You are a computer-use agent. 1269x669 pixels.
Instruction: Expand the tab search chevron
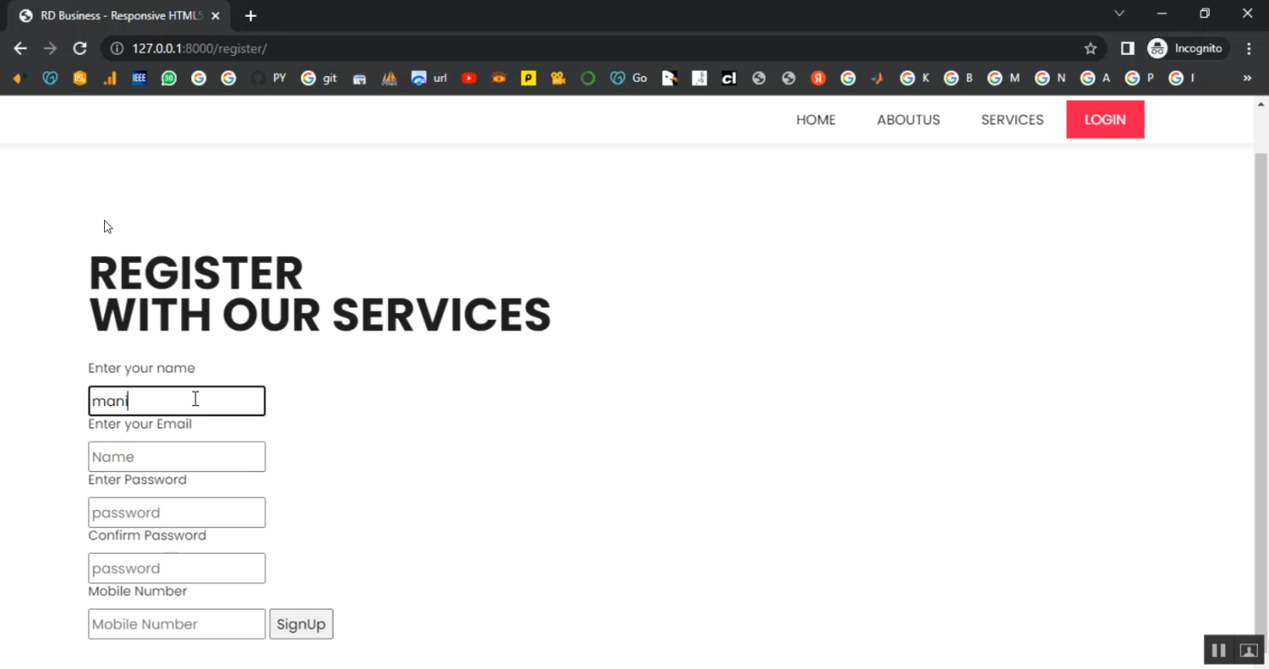point(1119,14)
